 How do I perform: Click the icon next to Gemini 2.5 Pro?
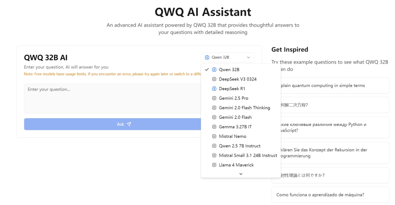[214, 98]
